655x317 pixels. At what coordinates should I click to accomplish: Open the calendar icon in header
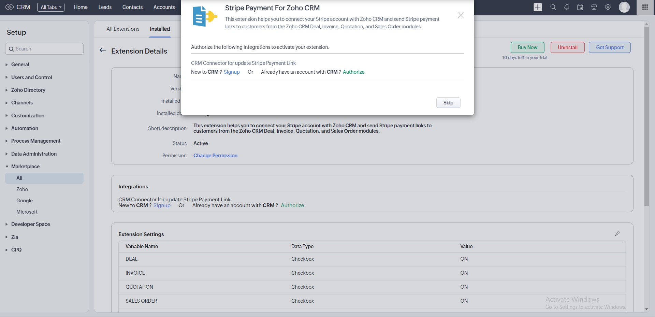580,7
